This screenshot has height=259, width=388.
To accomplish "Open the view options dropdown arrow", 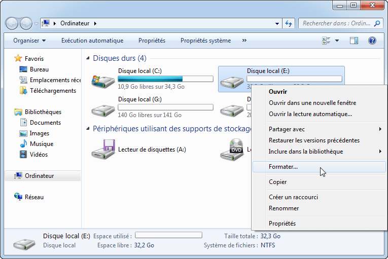I will point(337,41).
